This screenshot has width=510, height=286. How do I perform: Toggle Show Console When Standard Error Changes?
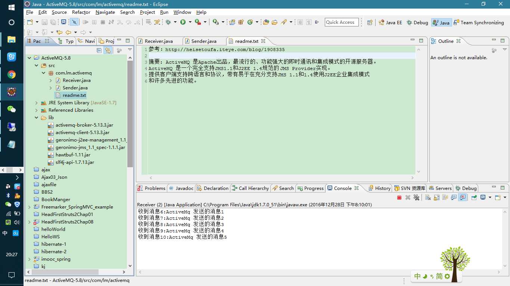coord(463,198)
